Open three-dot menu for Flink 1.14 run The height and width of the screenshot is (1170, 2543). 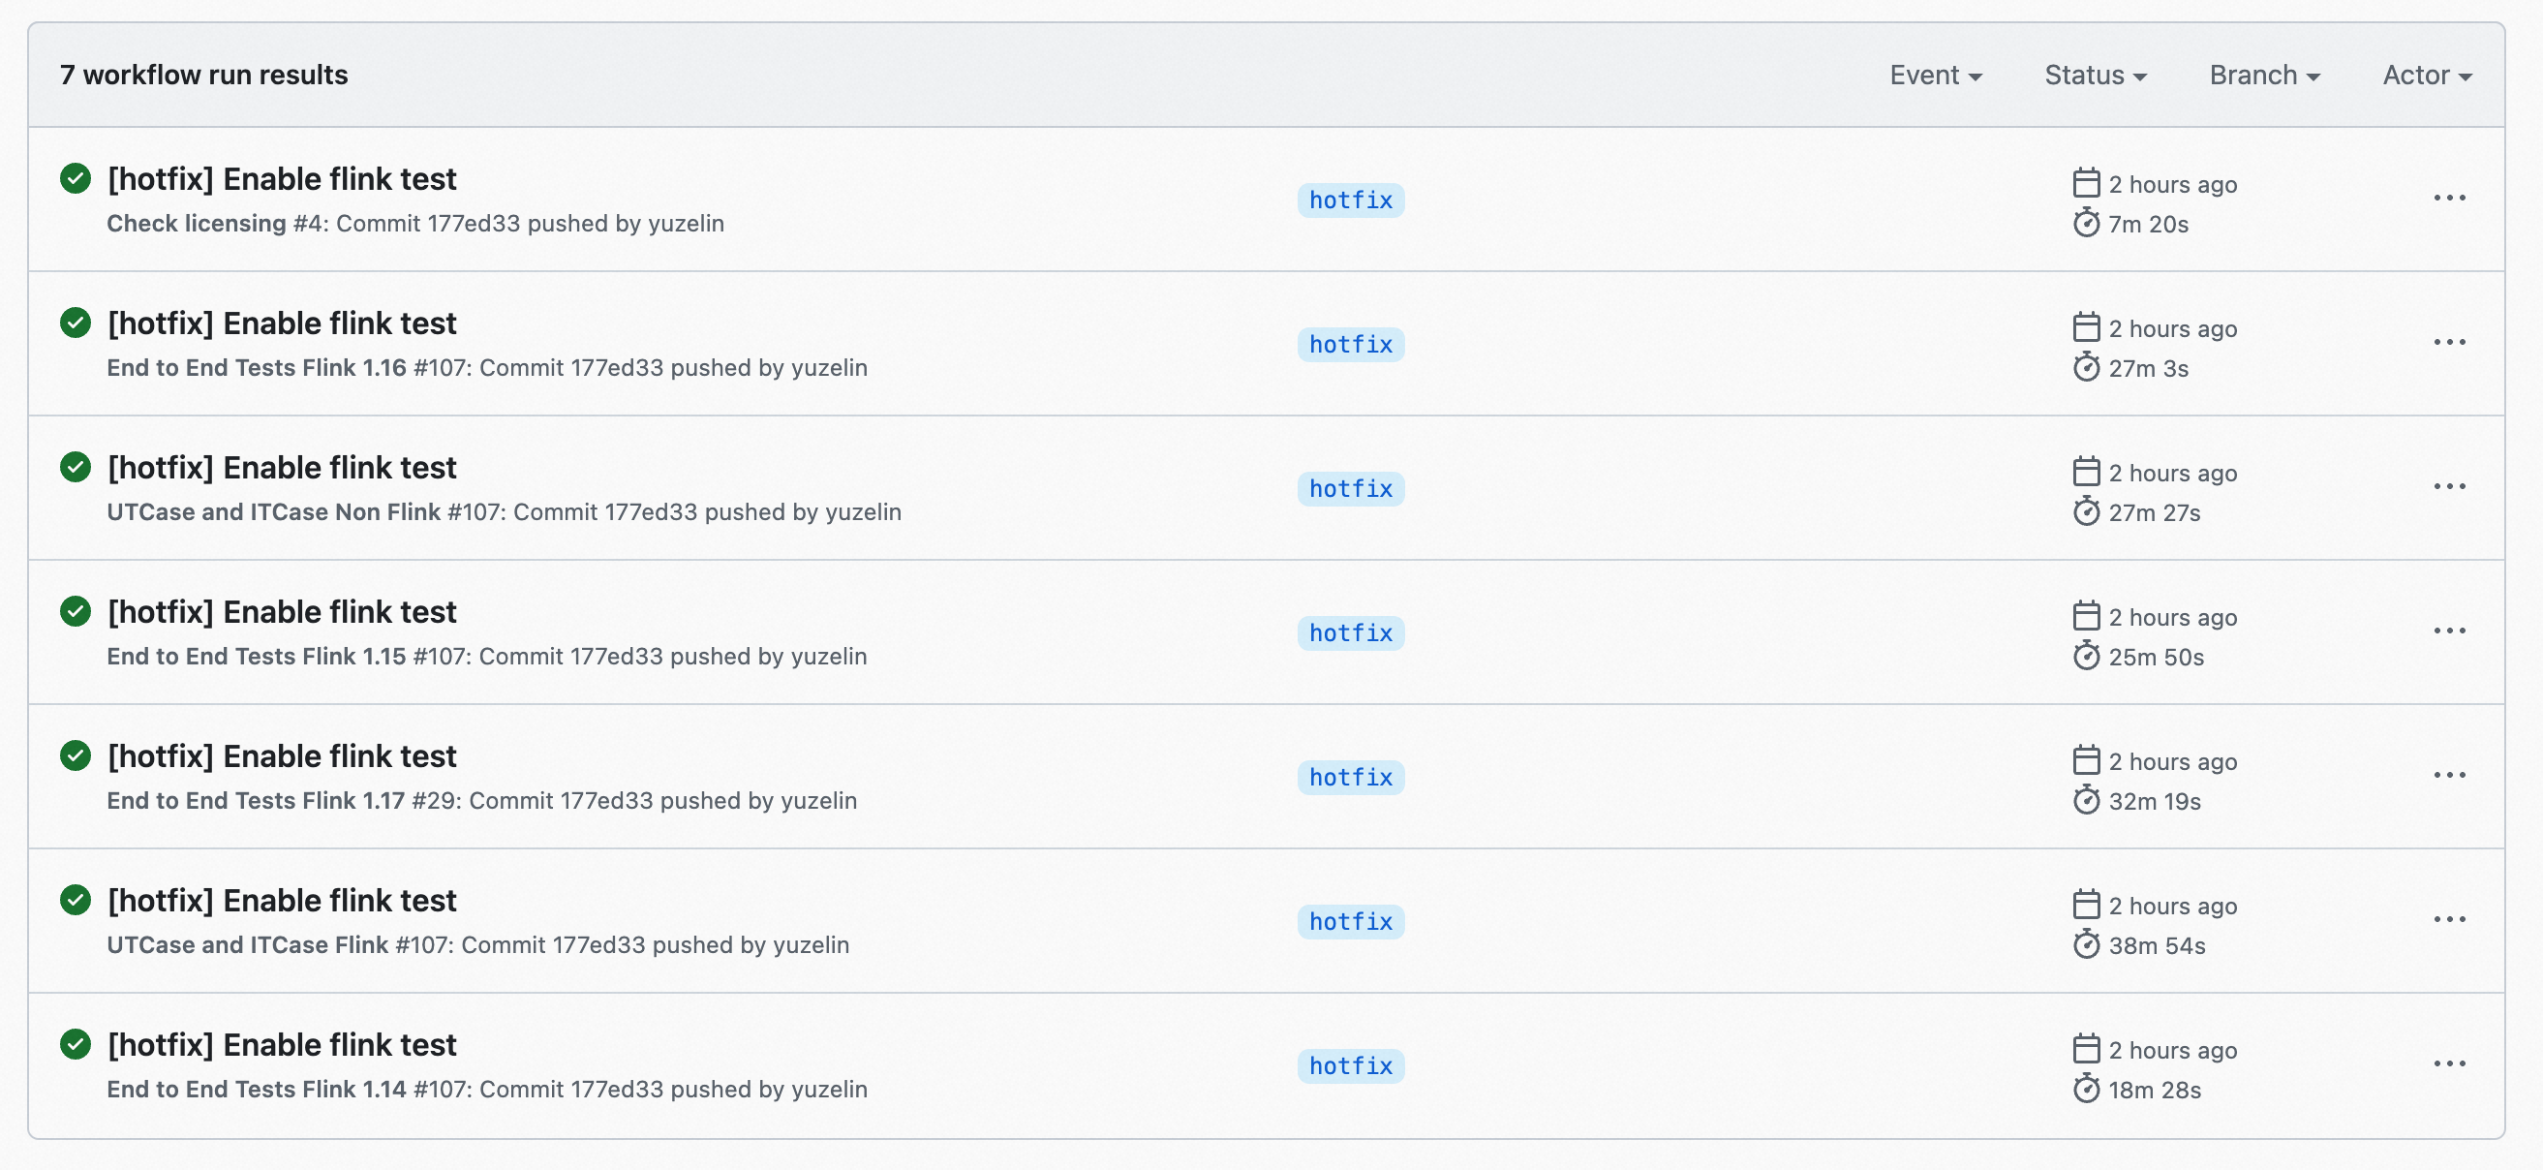[2448, 1063]
